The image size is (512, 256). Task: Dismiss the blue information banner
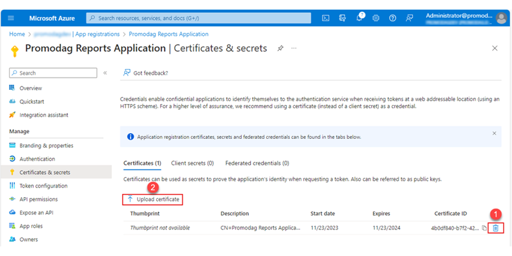coord(494,133)
